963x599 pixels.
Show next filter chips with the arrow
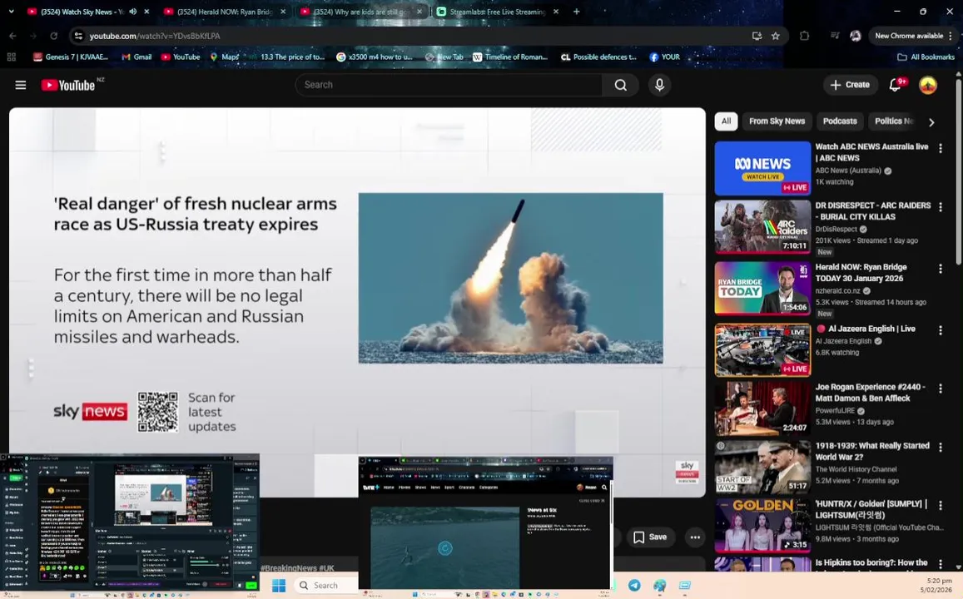click(931, 121)
